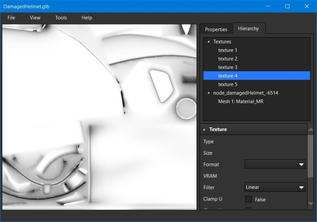317x222 pixels.
Task: Open the View menu
Action: tap(35, 18)
